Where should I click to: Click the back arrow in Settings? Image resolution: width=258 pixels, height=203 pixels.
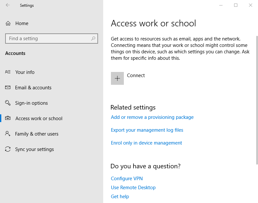[8, 5]
